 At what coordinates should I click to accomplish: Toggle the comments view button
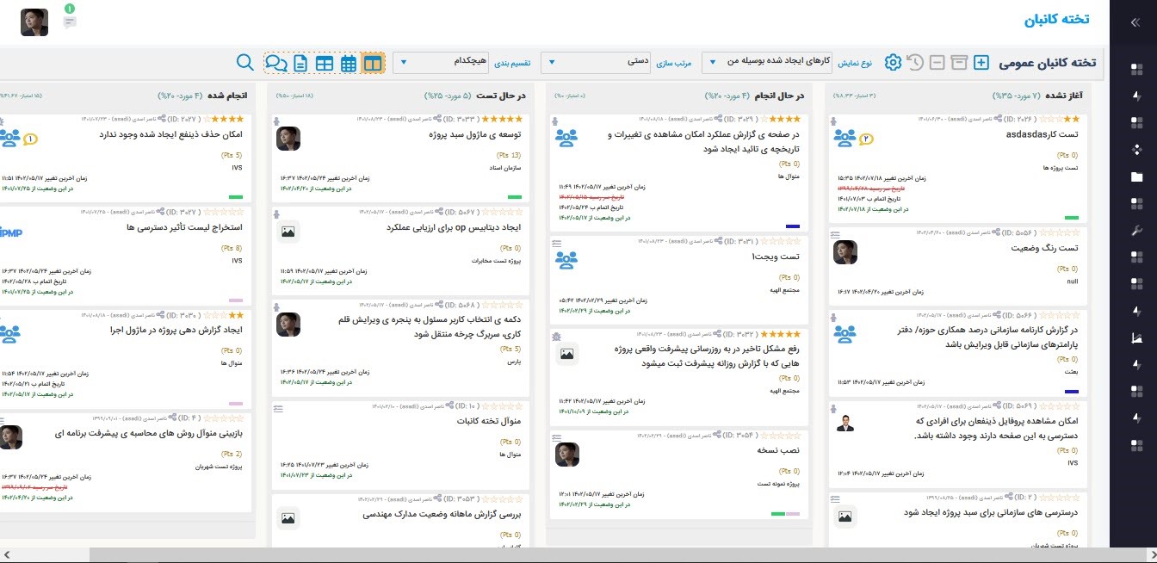point(276,63)
